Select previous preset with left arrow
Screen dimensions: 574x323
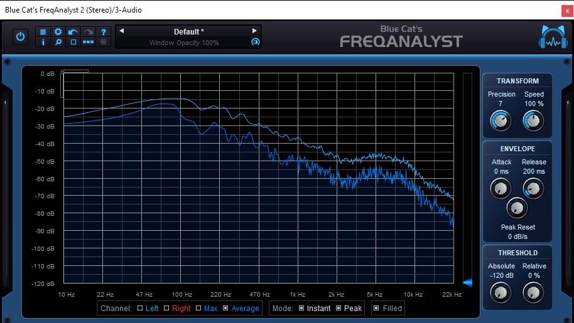[x=122, y=31]
